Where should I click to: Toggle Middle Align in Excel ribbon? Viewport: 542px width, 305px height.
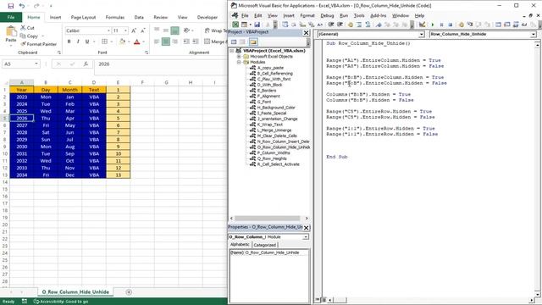tap(166, 30)
